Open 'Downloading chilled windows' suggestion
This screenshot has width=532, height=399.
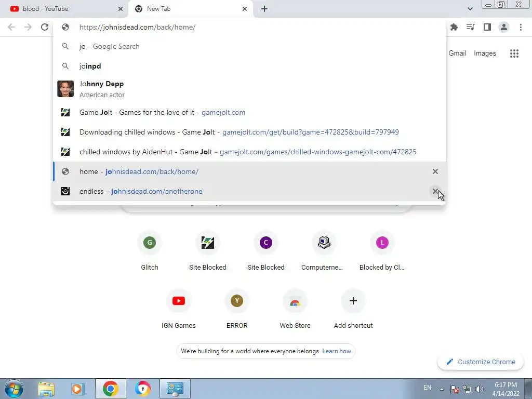pyautogui.click(x=249, y=132)
